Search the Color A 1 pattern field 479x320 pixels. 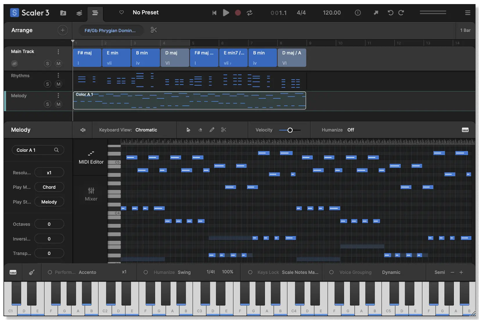point(38,150)
